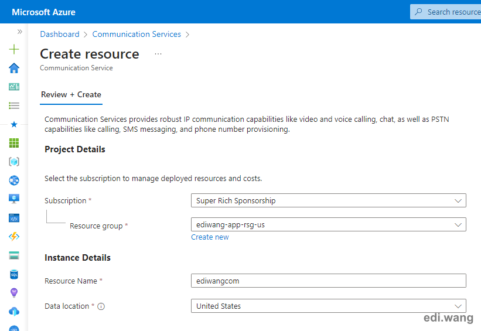Select the Review + Create tab
The image size is (481, 331).
click(71, 94)
